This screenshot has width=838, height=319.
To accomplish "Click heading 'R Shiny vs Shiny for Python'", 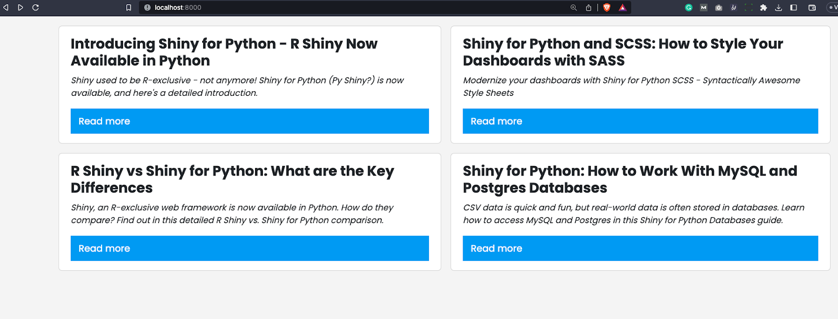I will coord(233,179).
